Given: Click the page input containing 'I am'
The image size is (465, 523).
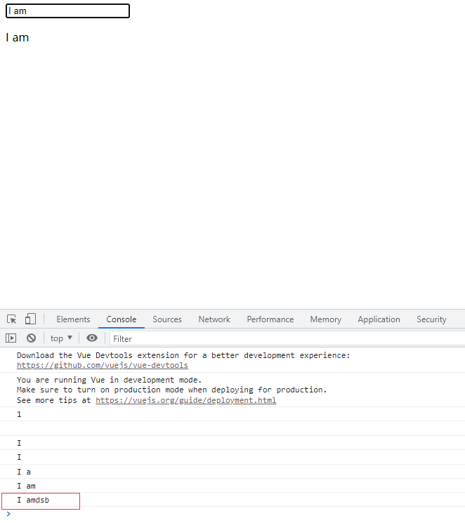Looking at the screenshot, I should (67, 11).
